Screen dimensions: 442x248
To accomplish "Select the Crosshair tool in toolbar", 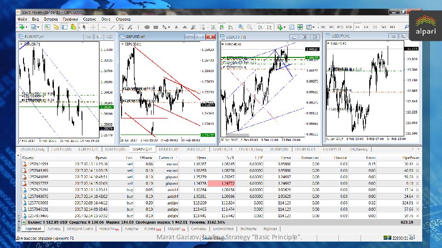I will point(93,27).
